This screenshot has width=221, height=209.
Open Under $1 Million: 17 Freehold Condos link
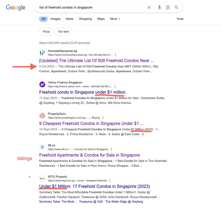[x=94, y=187]
